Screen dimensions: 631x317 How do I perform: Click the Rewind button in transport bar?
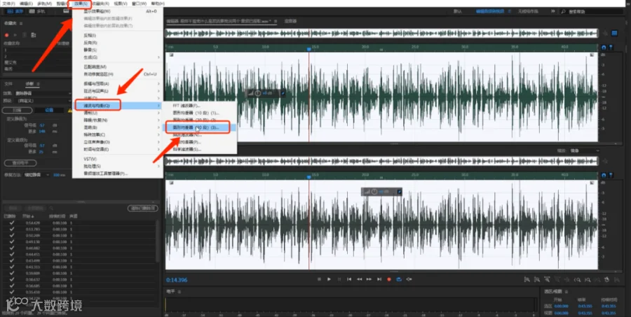359,279
